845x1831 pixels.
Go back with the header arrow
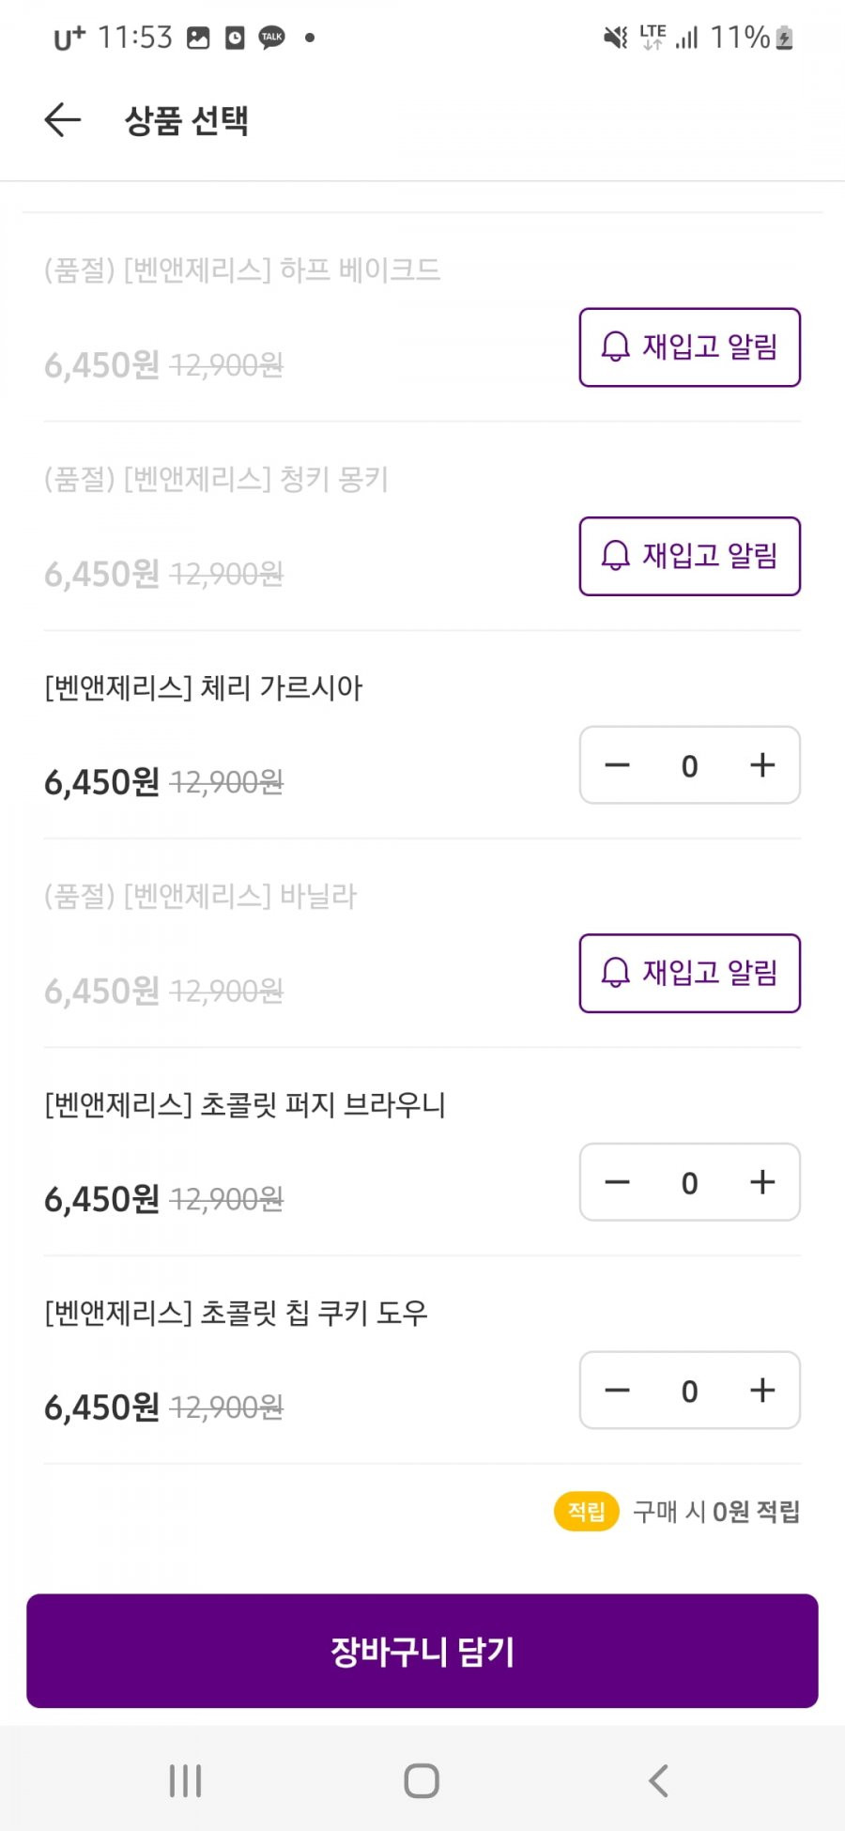pyautogui.click(x=63, y=120)
